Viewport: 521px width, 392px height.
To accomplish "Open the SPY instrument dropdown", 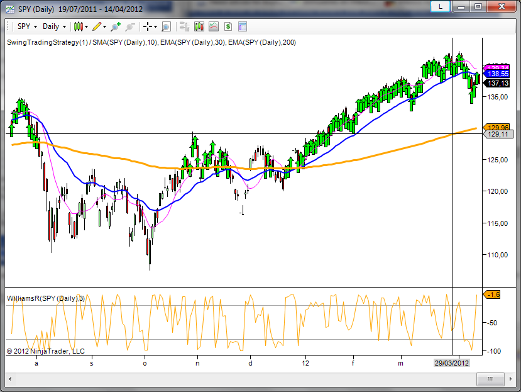I will (x=27, y=26).
